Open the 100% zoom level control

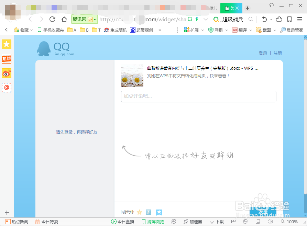click(x=289, y=222)
